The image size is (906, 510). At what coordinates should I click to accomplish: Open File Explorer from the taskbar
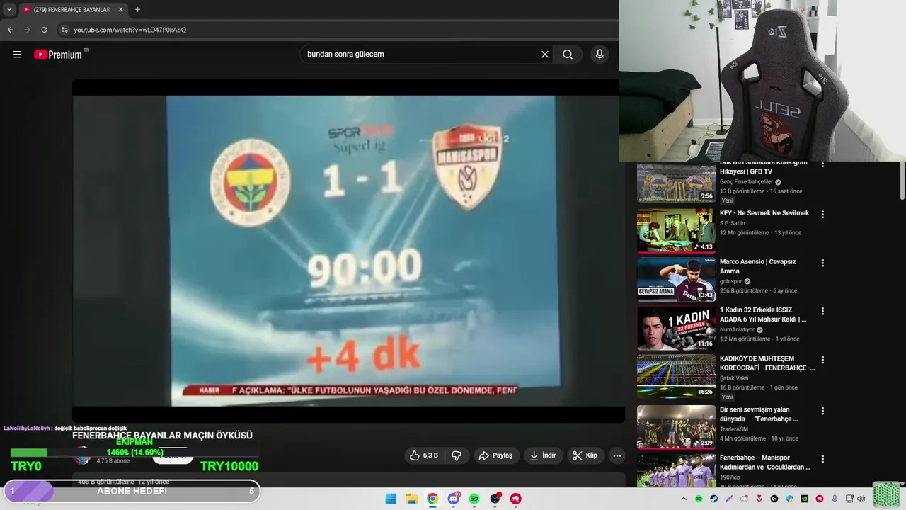411,499
